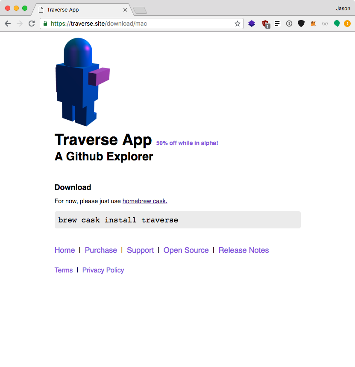This screenshot has width=355, height=367.
Task: Open the homebrew cask link
Action: click(x=144, y=201)
